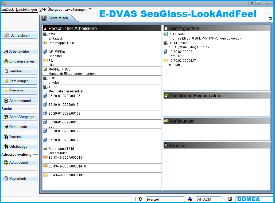Open the Papierkorb button
Viewport: 275px width, 203px height.
[x=19, y=178]
